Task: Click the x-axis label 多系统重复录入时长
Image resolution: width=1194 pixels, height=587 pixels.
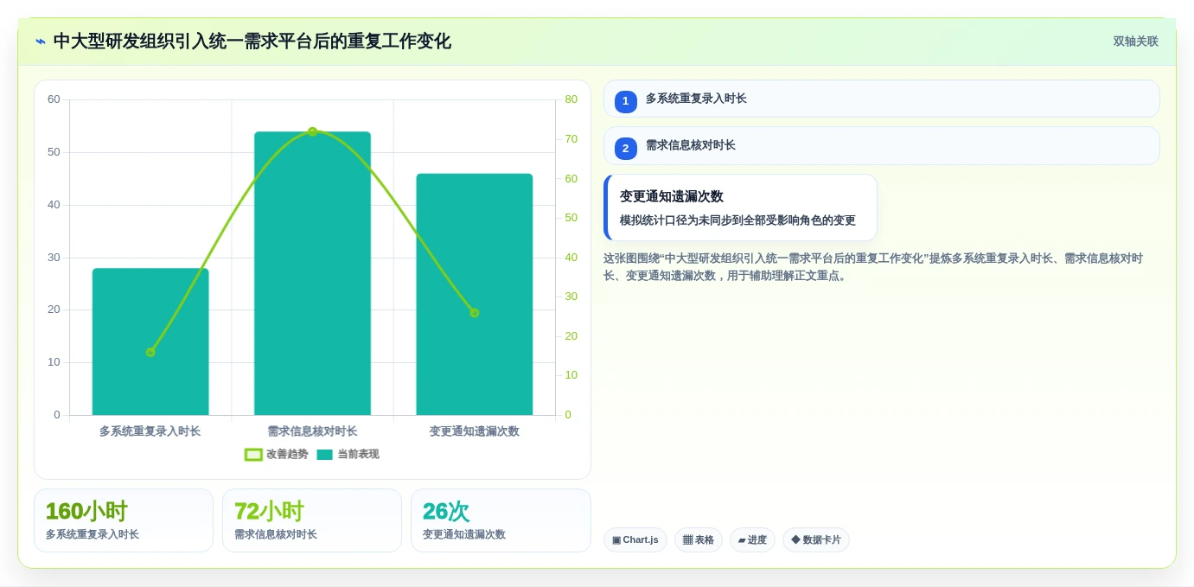Action: tap(150, 431)
